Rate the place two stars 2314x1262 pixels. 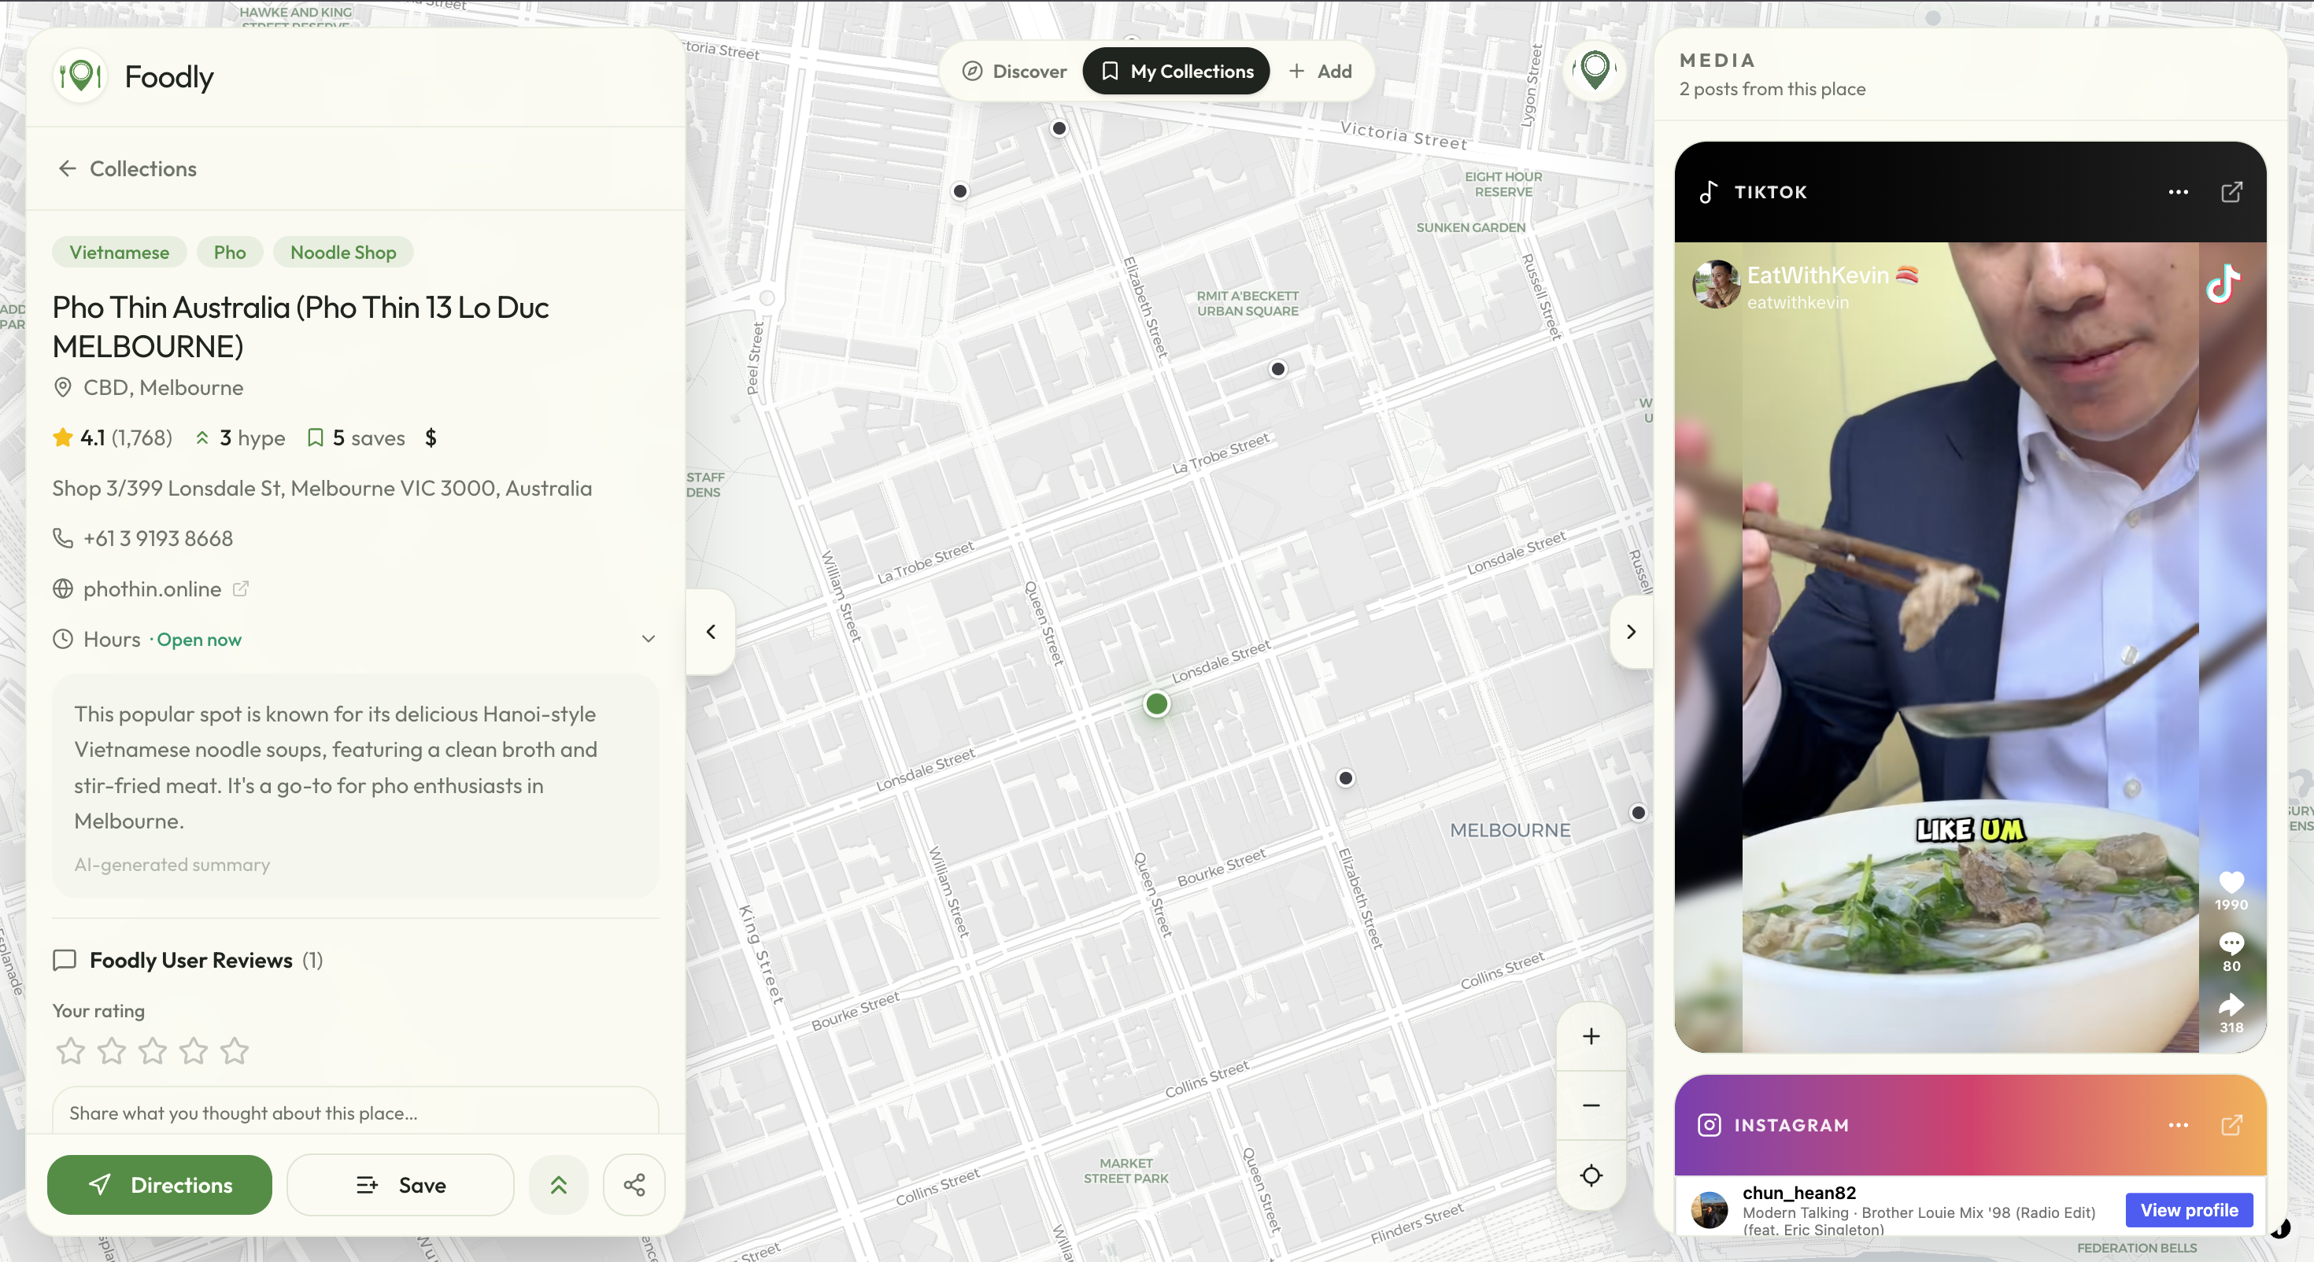tap(112, 1051)
